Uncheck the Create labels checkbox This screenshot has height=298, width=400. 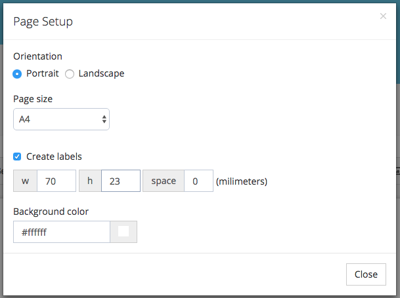pos(17,157)
